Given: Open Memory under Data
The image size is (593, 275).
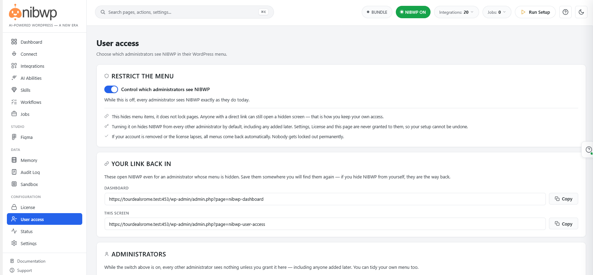Looking at the screenshot, I should [x=44, y=160].
